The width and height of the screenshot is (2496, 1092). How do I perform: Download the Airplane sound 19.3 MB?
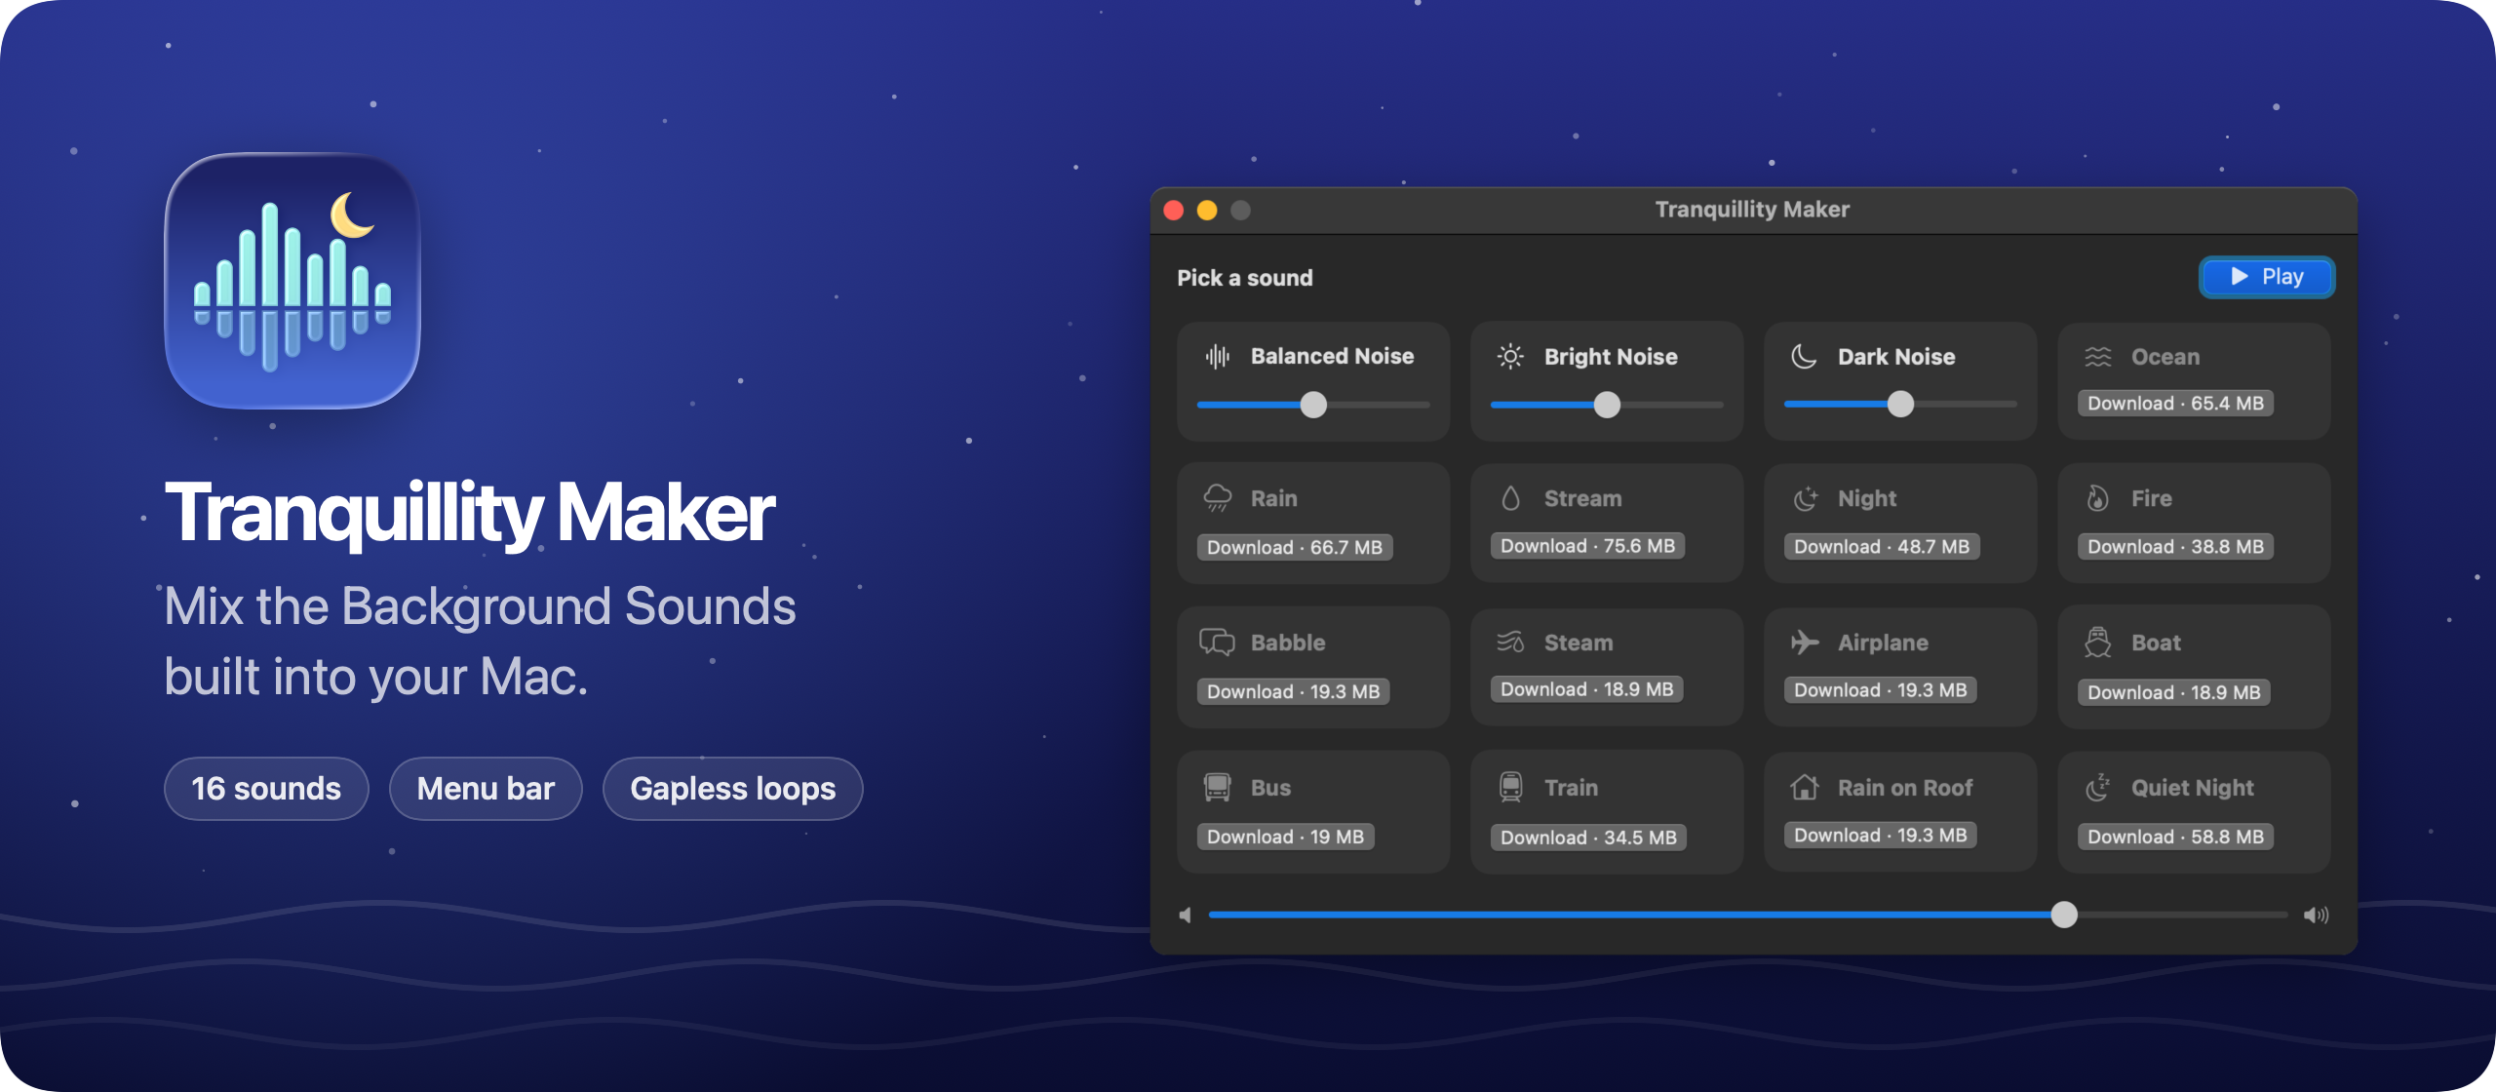coord(1880,690)
